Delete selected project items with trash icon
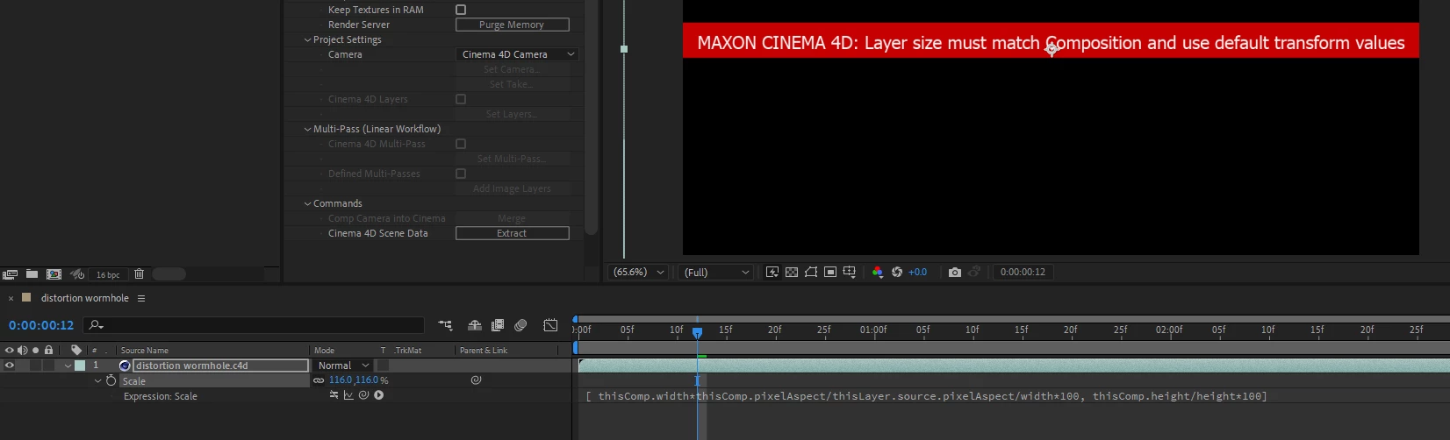This screenshot has width=1450, height=440. 139,274
